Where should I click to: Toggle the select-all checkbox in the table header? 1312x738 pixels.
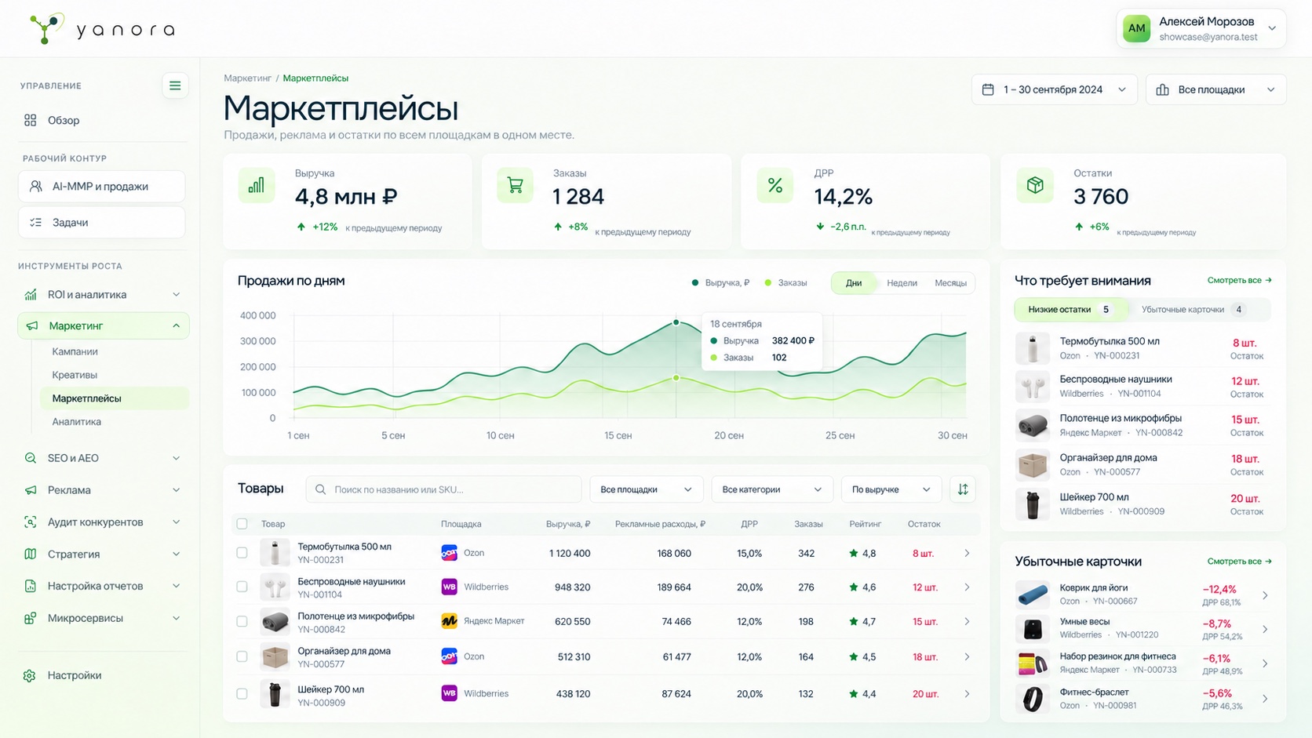[x=242, y=524]
